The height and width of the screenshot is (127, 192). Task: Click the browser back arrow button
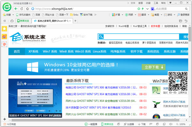pyautogui.click(x=16, y=9)
